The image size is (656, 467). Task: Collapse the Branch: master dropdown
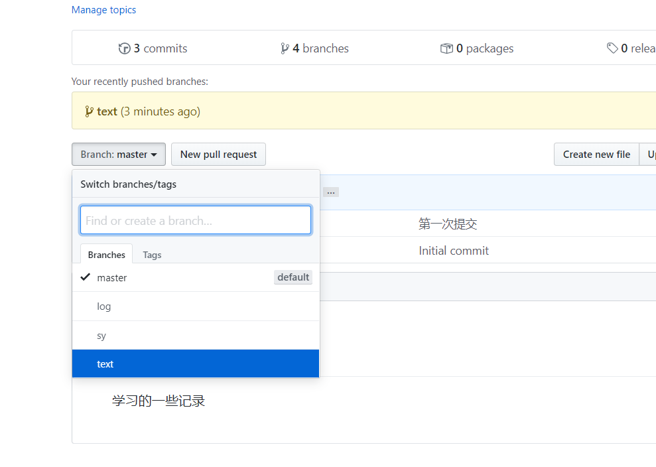119,155
